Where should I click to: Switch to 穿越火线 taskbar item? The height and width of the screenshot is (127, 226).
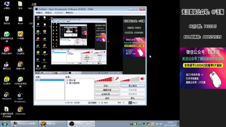pos(53,124)
